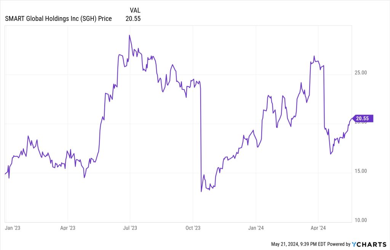The width and height of the screenshot is (390, 250).
Task: Click the "Powered by" text
Action: pyautogui.click(x=339, y=244)
